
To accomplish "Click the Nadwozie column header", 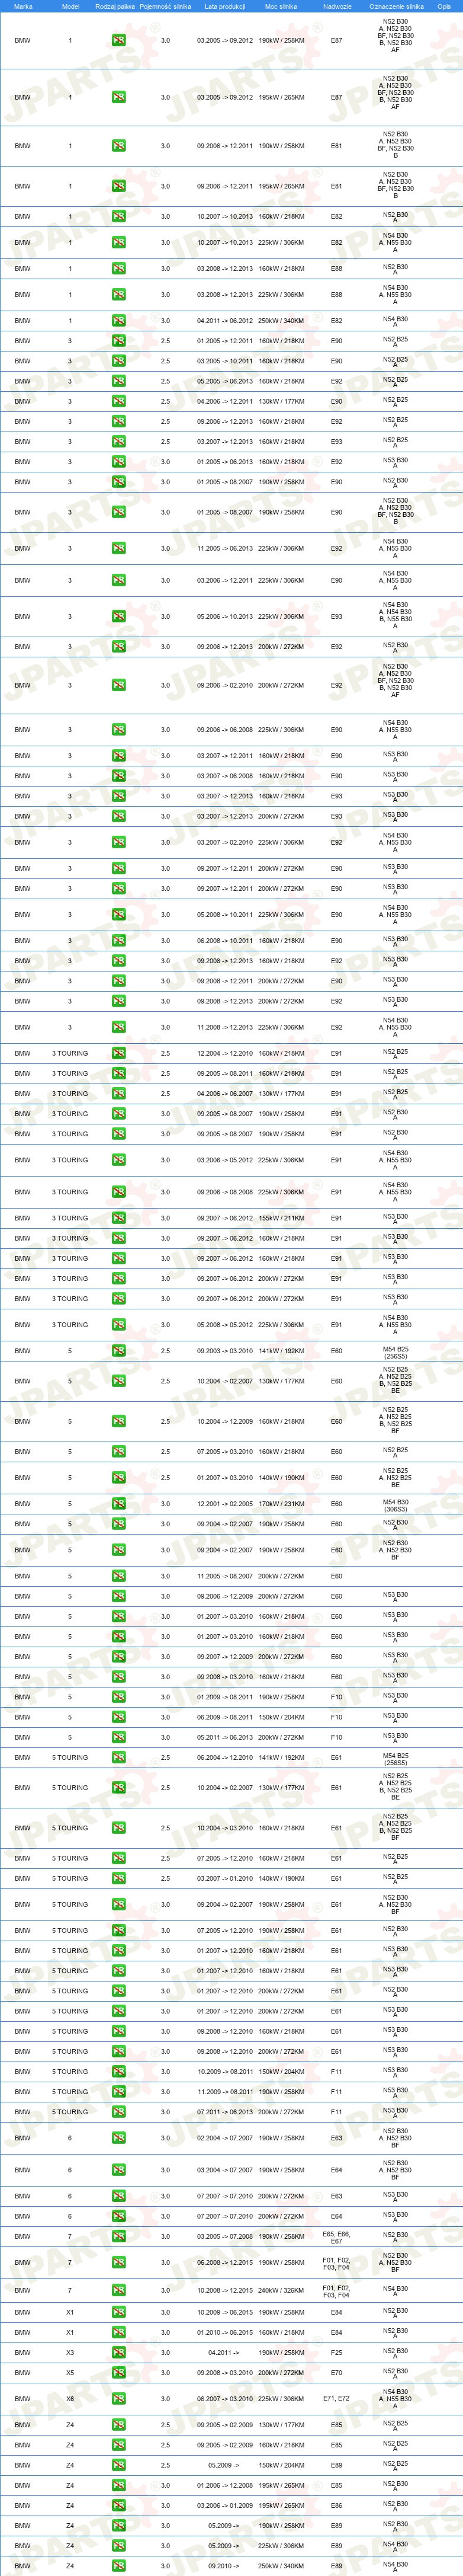I will tap(337, 6).
